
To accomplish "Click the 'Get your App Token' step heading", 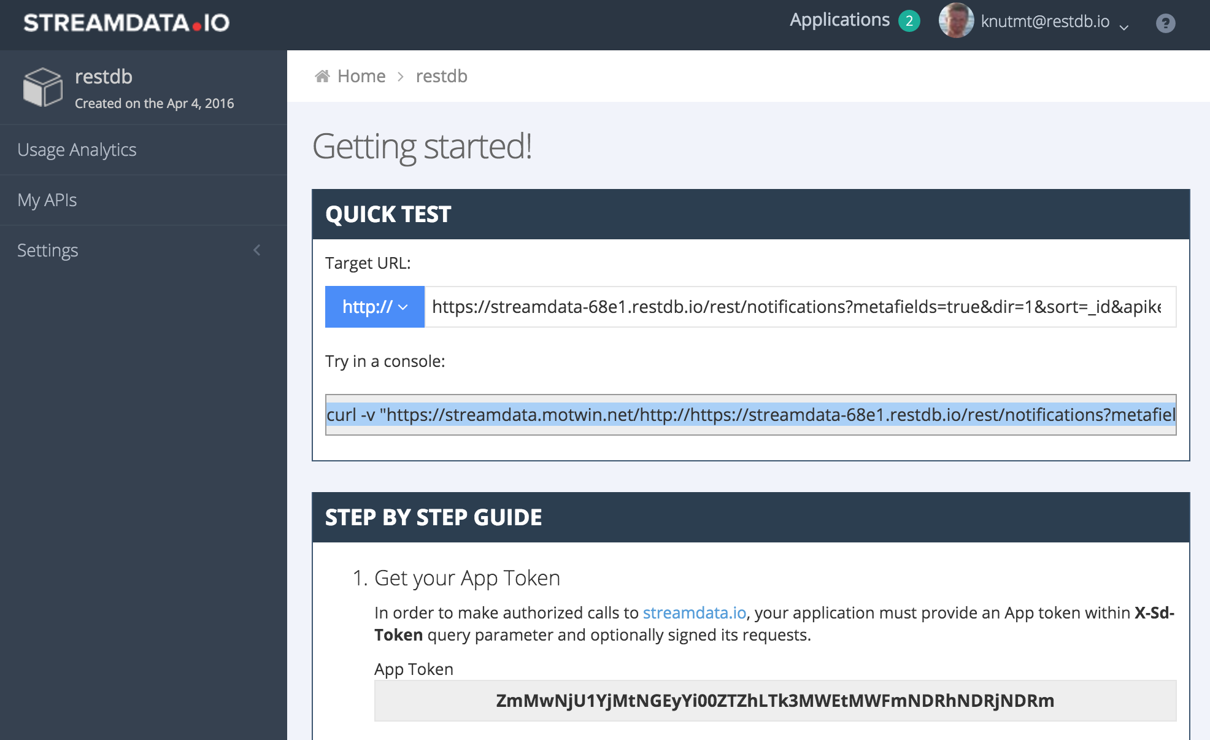I will pos(467,579).
